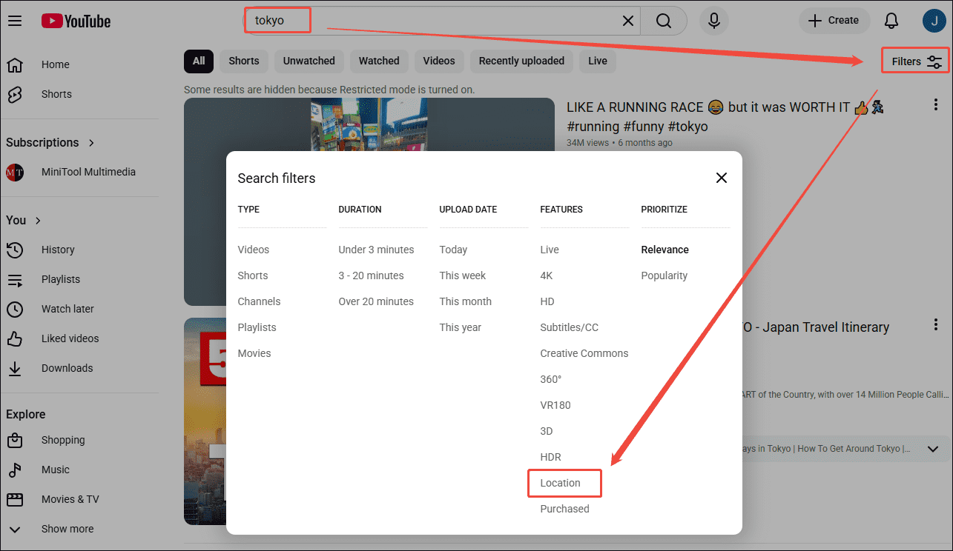Open Watch later from the sidebar
The height and width of the screenshot is (551, 953).
click(67, 309)
